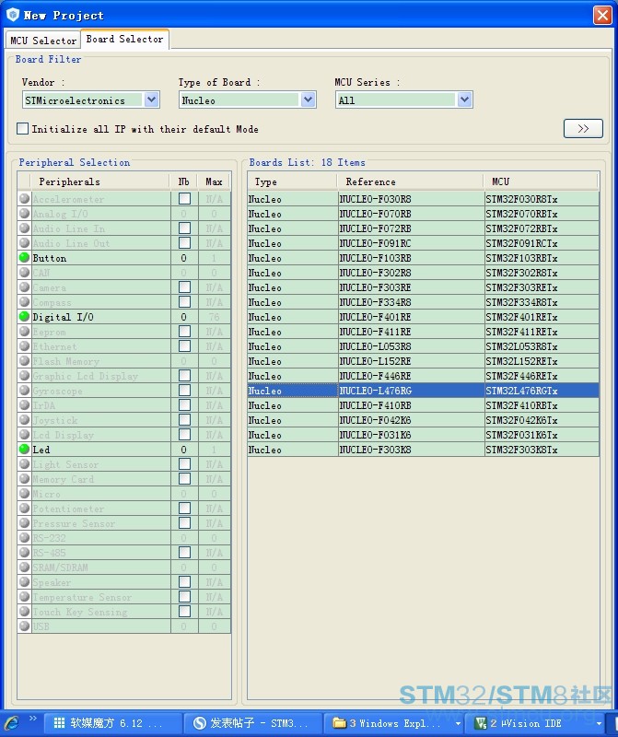Select the STM32F303K8Tx MCU cell
The width and height of the screenshot is (618, 737).
(x=542, y=450)
